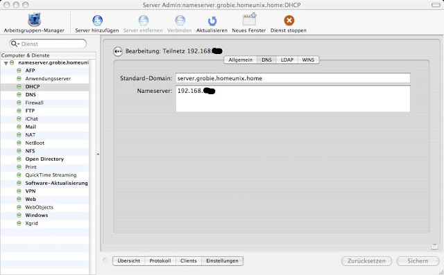Select the NFS service
This screenshot has height=275, width=444.
tap(30, 151)
